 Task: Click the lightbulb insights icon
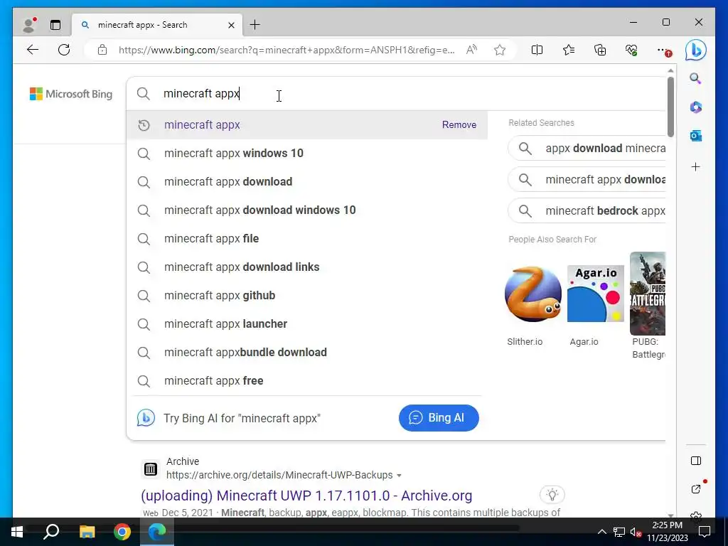click(x=552, y=495)
